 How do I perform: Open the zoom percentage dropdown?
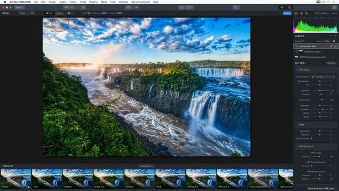[x=69, y=7]
